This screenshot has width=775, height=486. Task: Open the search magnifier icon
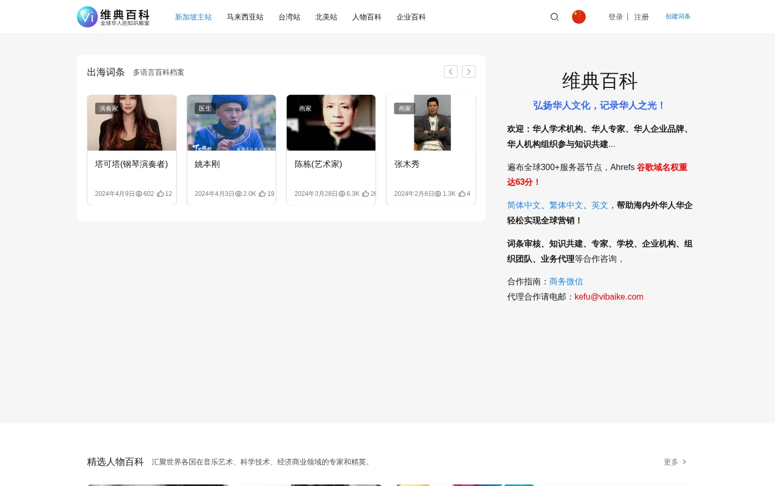tap(555, 17)
